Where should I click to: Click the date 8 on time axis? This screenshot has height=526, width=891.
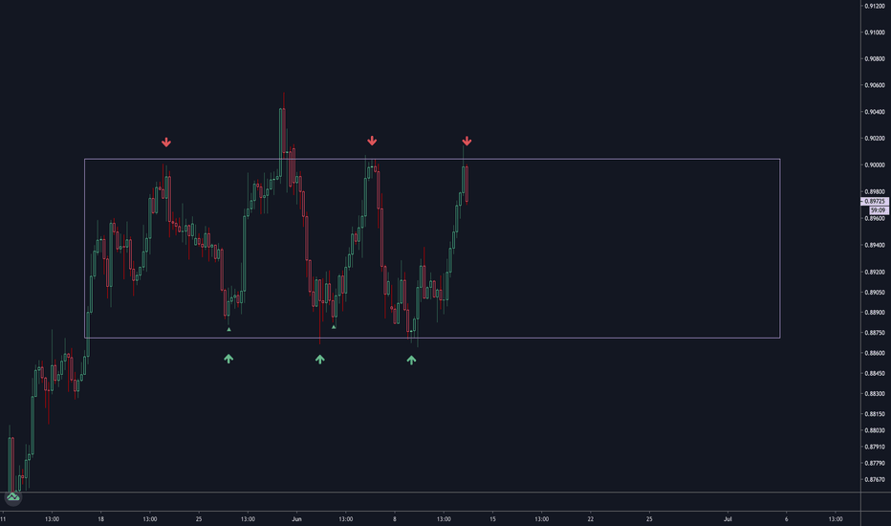tap(395, 518)
